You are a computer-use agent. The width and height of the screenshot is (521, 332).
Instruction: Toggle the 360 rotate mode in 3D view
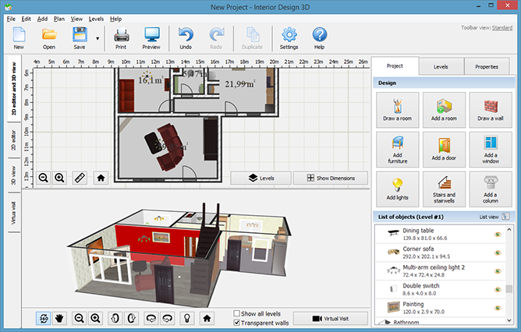point(44,319)
